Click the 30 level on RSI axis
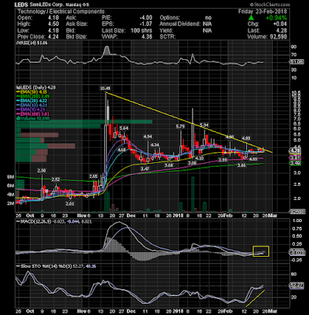Image resolution: width=309 pixels, height=315 pixels. point(293,70)
